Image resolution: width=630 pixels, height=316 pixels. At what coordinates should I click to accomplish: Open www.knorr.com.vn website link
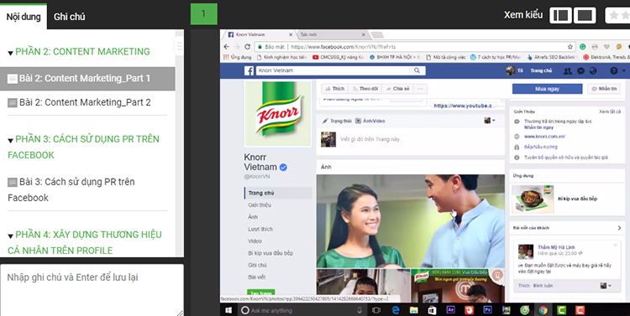[544, 137]
